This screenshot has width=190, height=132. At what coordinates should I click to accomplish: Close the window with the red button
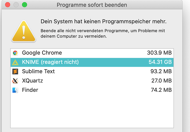[x=7, y=5]
